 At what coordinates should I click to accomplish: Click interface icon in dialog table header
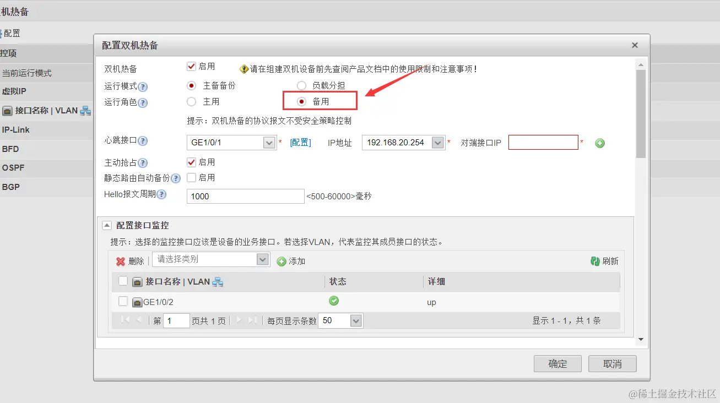pos(138,282)
